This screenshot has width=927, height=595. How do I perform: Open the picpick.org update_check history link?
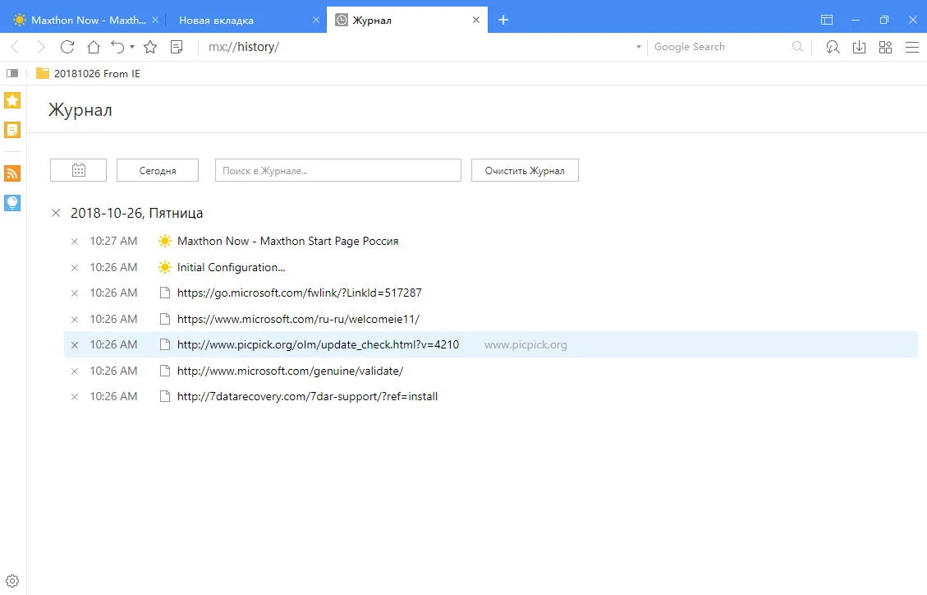(318, 344)
